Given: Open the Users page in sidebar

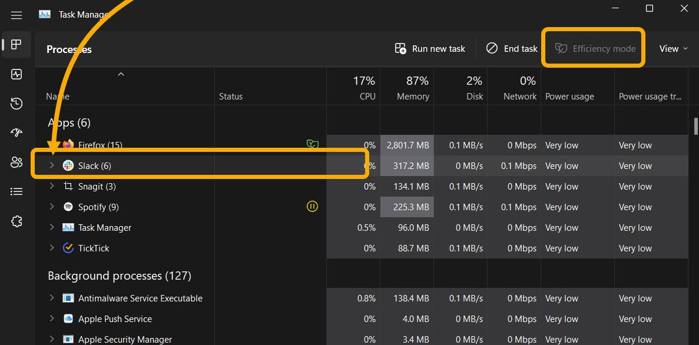Looking at the screenshot, I should tap(16, 162).
